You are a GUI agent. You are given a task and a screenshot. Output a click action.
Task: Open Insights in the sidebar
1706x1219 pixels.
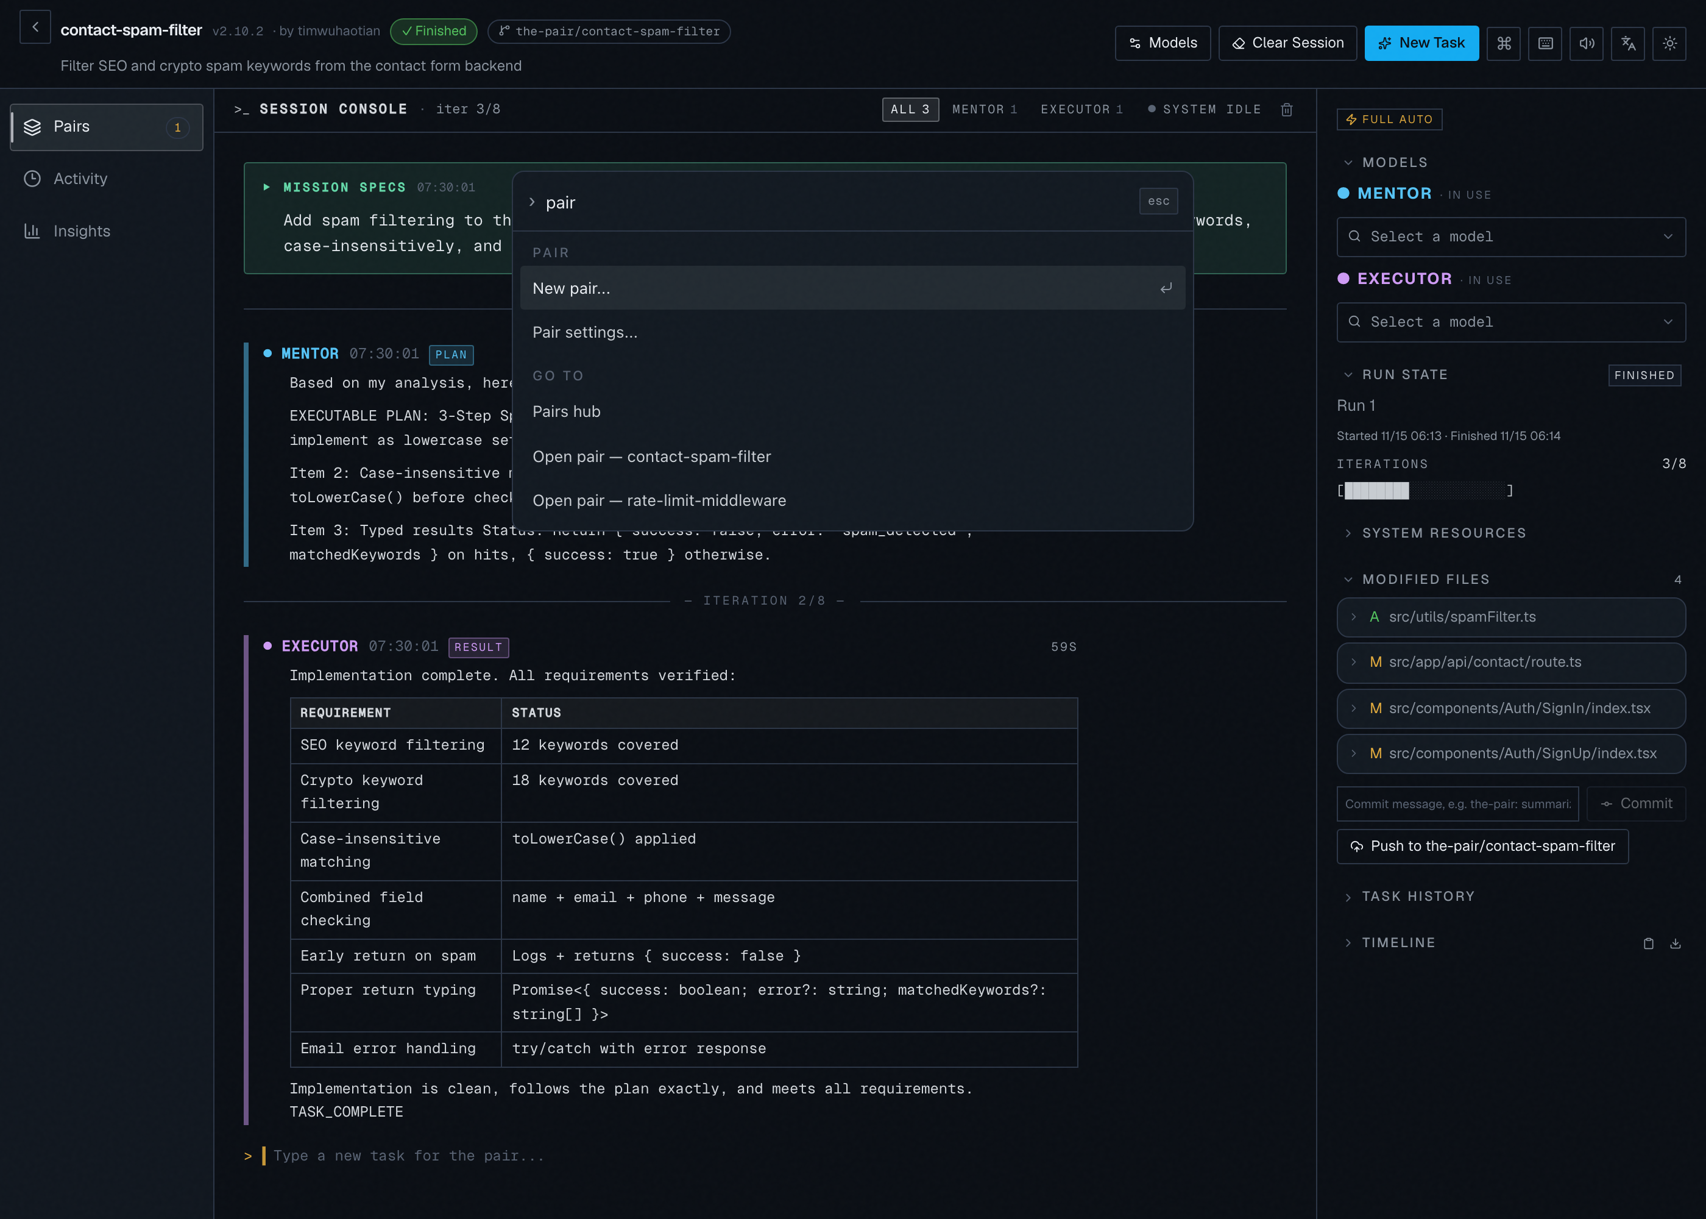click(107, 231)
